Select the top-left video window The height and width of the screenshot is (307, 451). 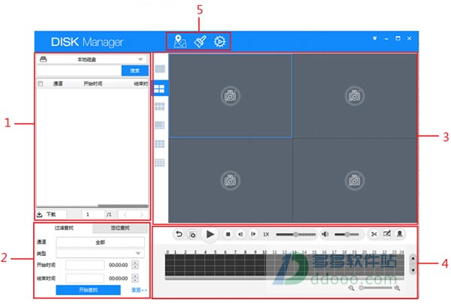231,96
